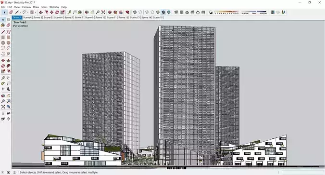Open the File menu
Image resolution: width=325 pixels, height=175 pixels.
click(3, 7)
